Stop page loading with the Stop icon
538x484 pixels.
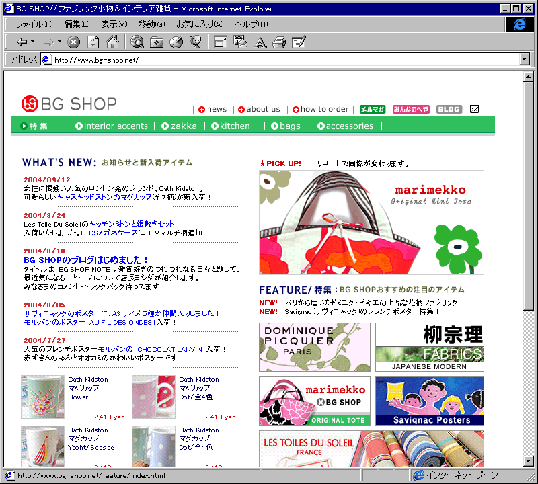tap(73, 42)
